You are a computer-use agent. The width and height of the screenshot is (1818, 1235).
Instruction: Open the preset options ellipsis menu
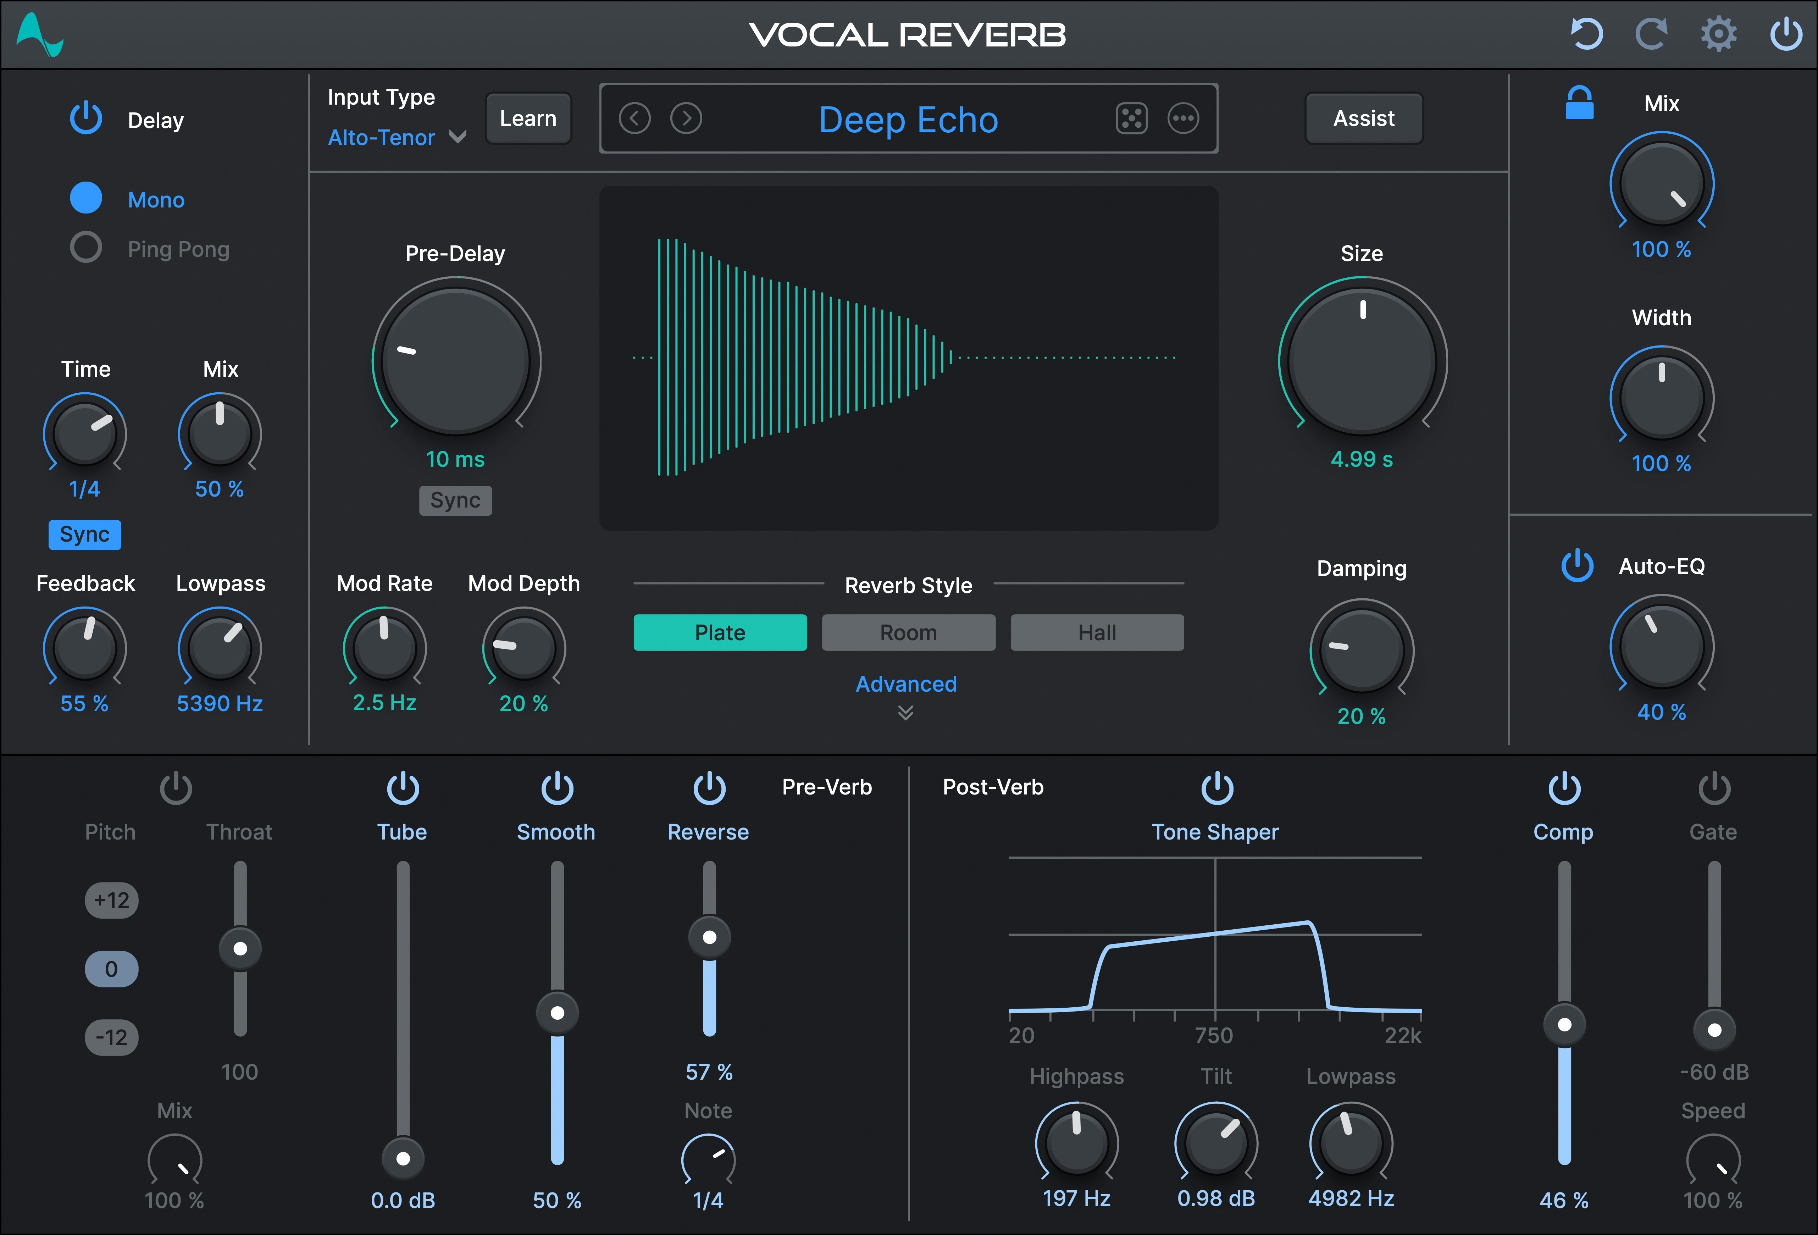click(1183, 118)
